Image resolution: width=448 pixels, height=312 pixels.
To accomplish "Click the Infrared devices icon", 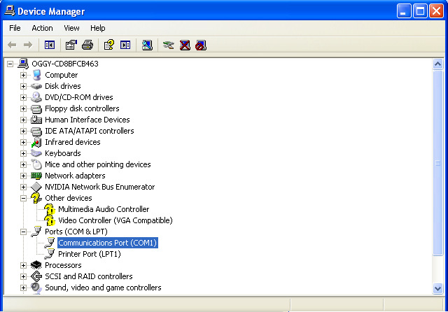I will pos(36,142).
